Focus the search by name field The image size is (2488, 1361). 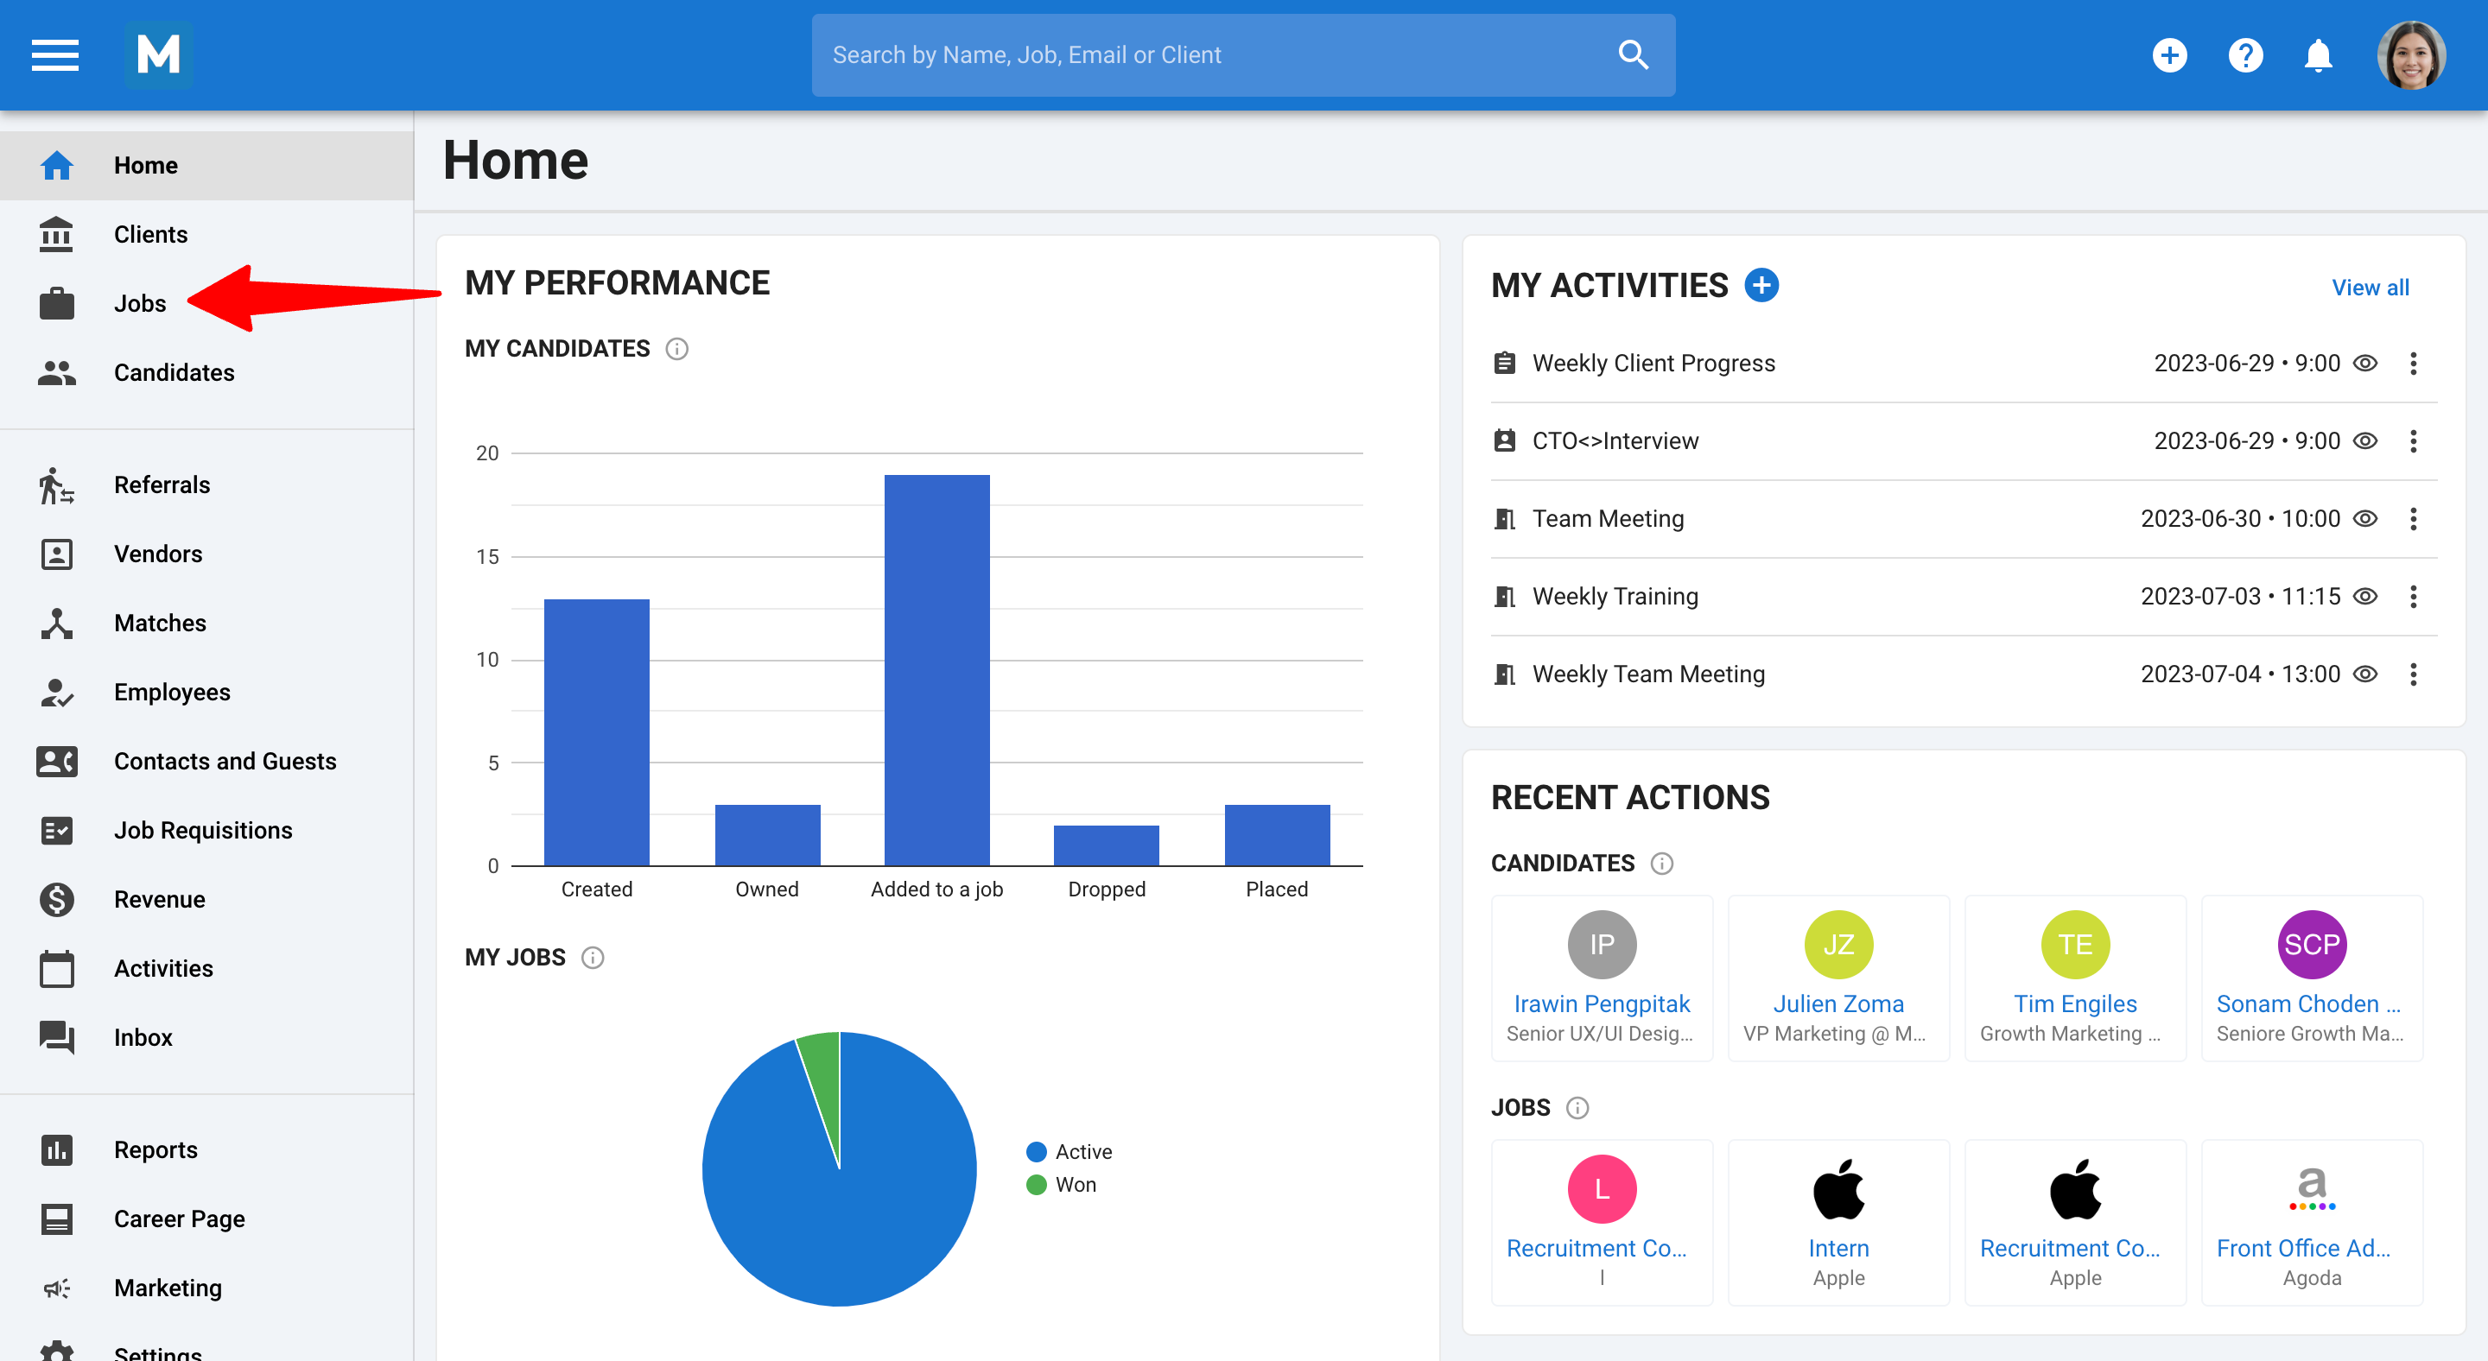[1242, 55]
